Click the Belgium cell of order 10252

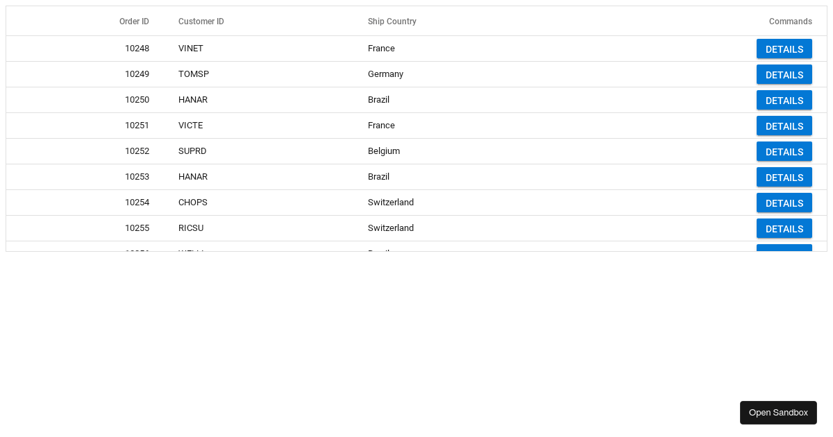point(384,151)
